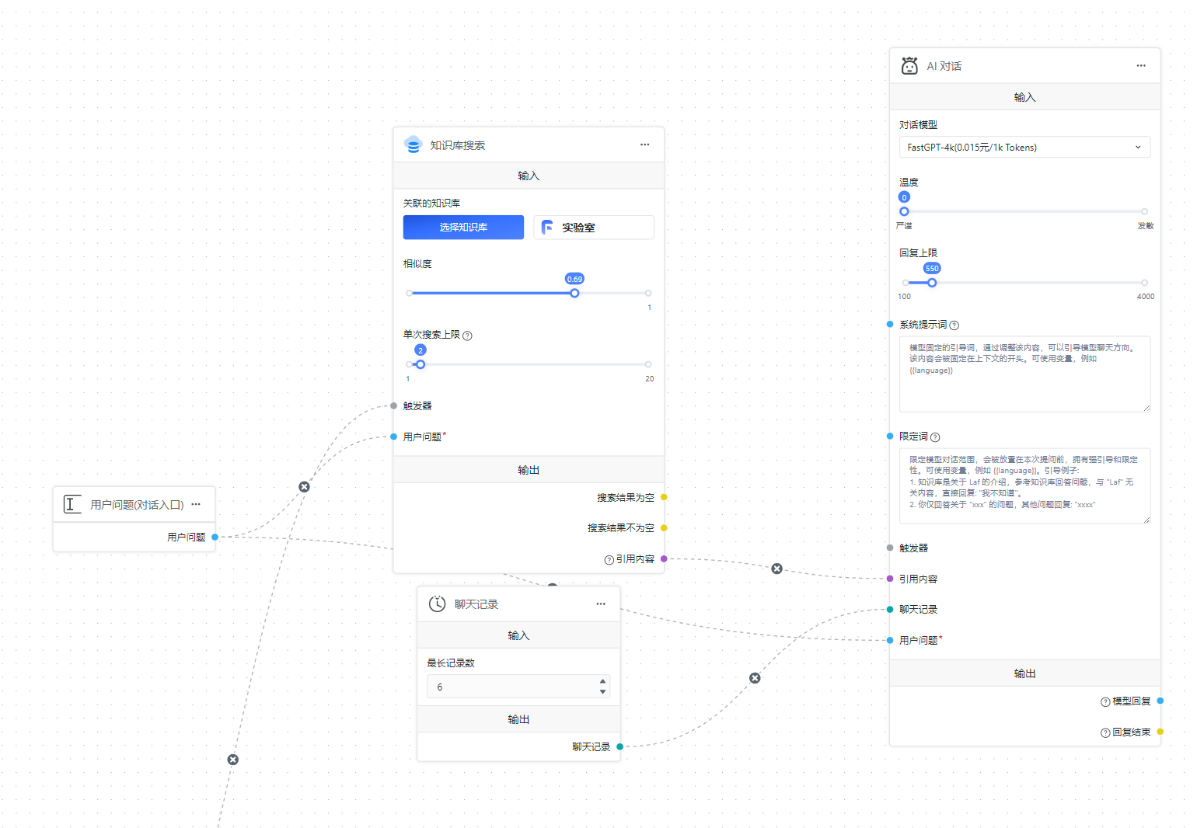Increase 最长记录数 with the up arrow
This screenshot has height=828, width=1197.
pyautogui.click(x=602, y=682)
